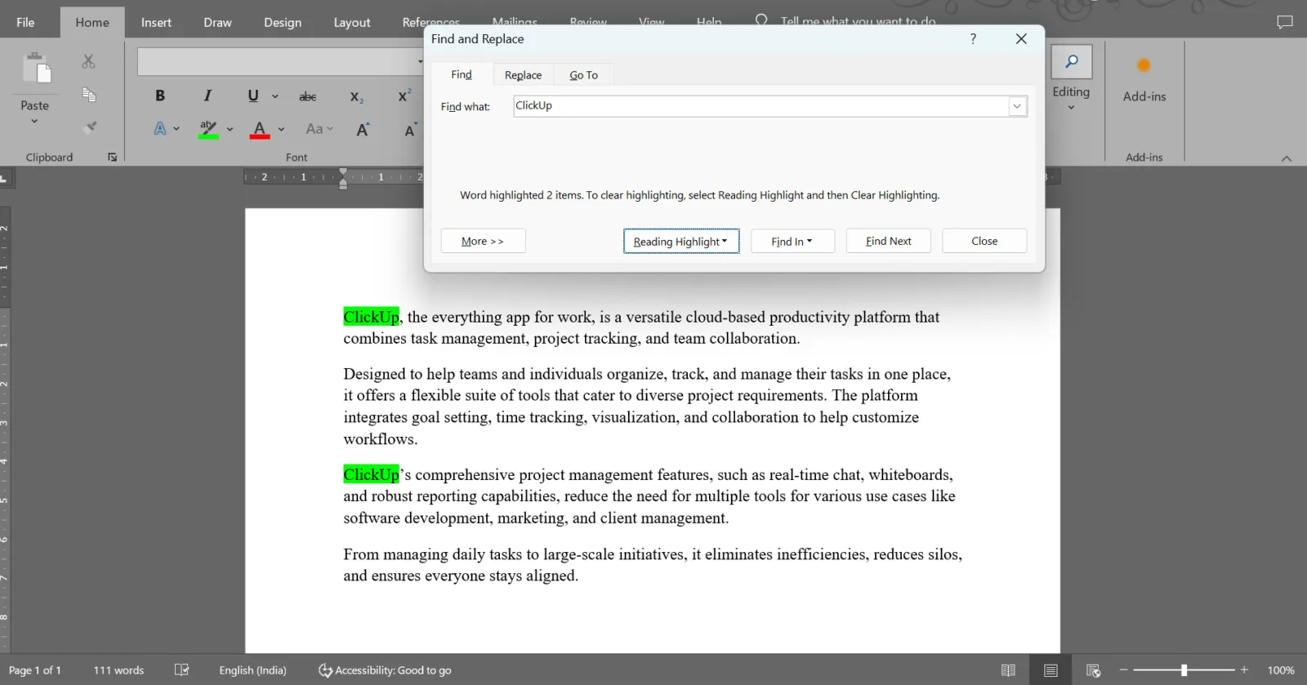Expand the Text Effects dropdown arrow

click(176, 129)
